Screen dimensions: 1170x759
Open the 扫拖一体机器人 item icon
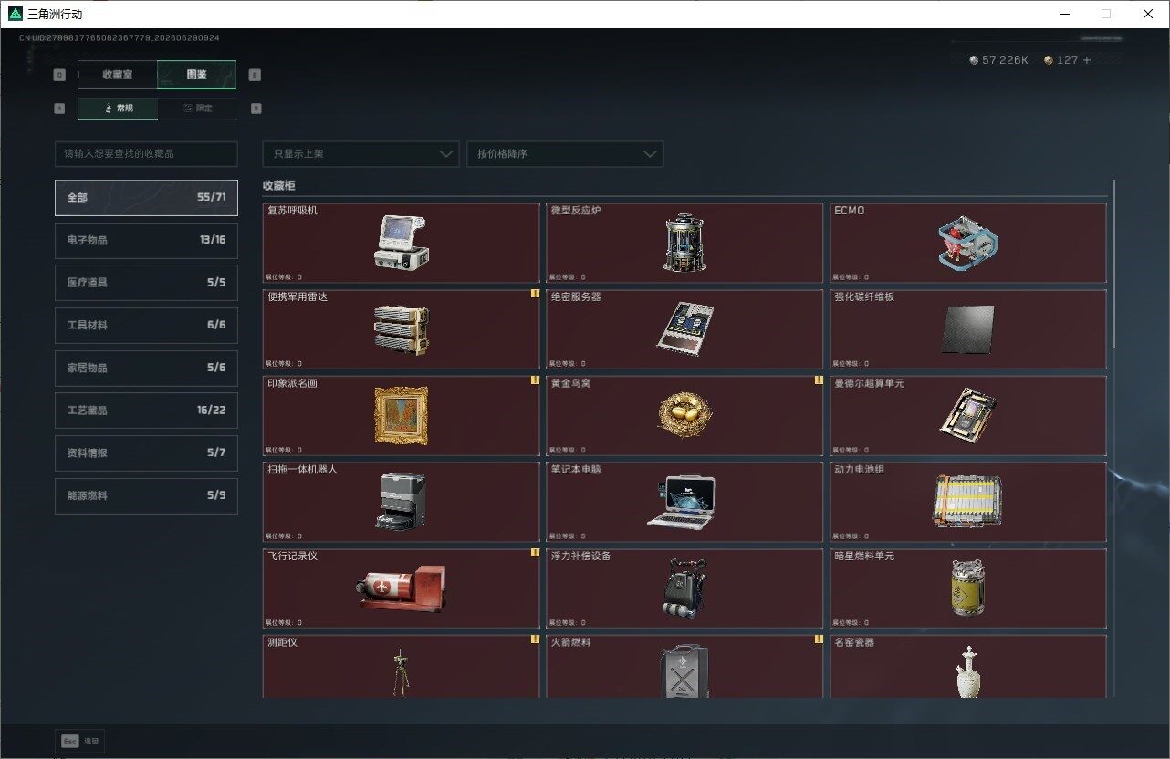point(402,501)
